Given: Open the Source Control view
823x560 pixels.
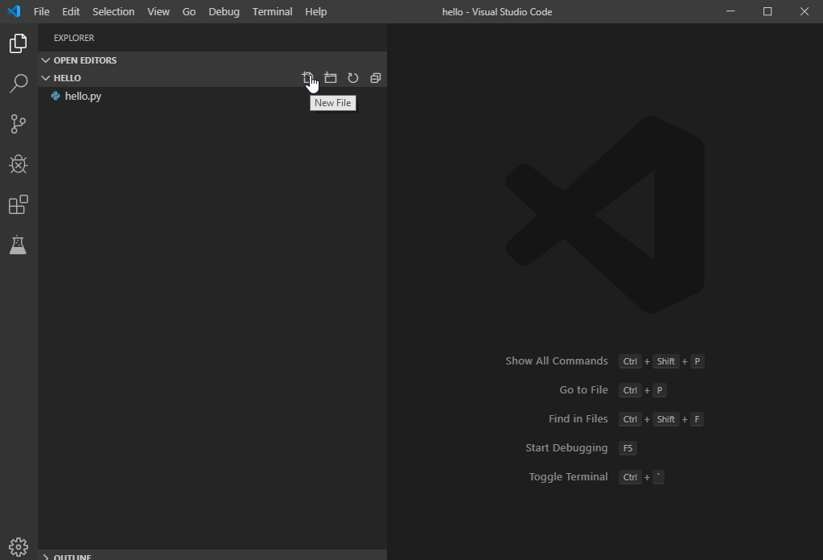Looking at the screenshot, I should pos(18,124).
